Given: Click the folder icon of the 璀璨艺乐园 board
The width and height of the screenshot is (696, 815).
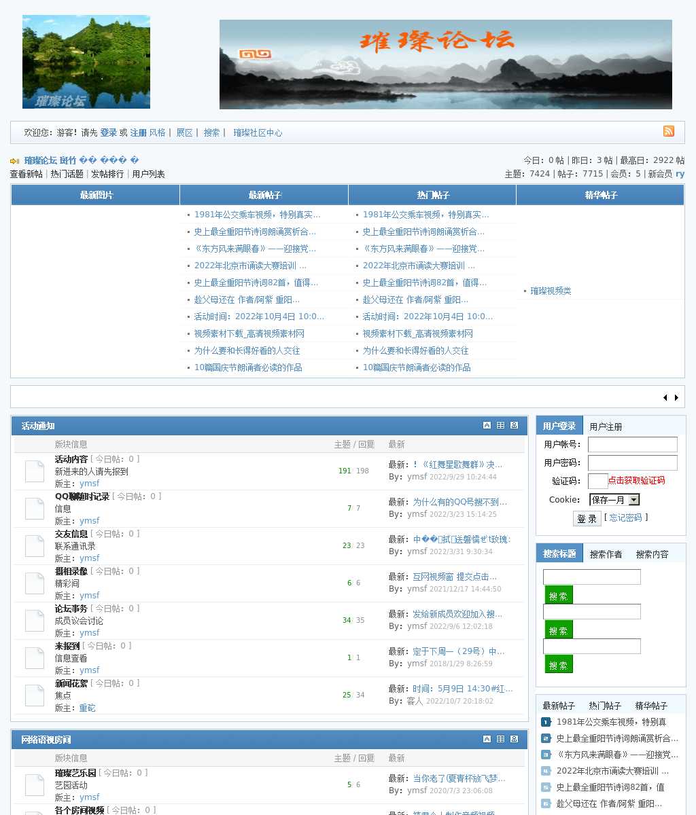Looking at the screenshot, I should coord(35,785).
